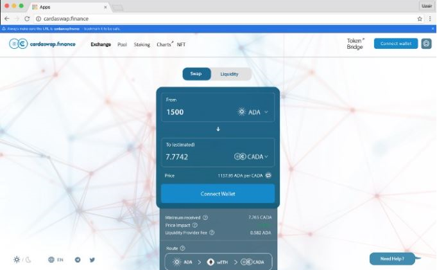
Task: Bookmark page with the star icon
Action: point(420,19)
